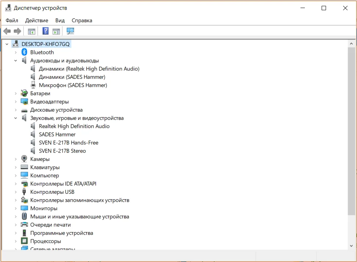Screen dimensions: 357x262
Task: Click the Back arrow toolbar icon
Action: click(x=7, y=31)
